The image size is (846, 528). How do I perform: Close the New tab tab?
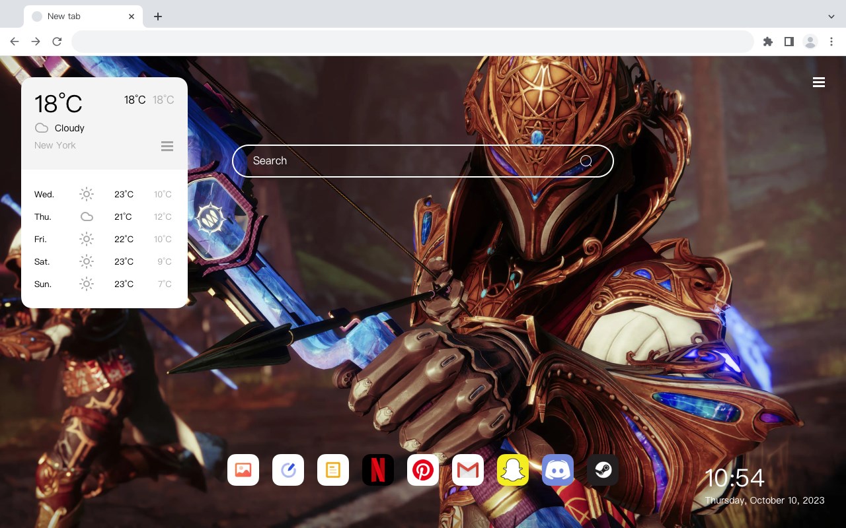coord(132,16)
